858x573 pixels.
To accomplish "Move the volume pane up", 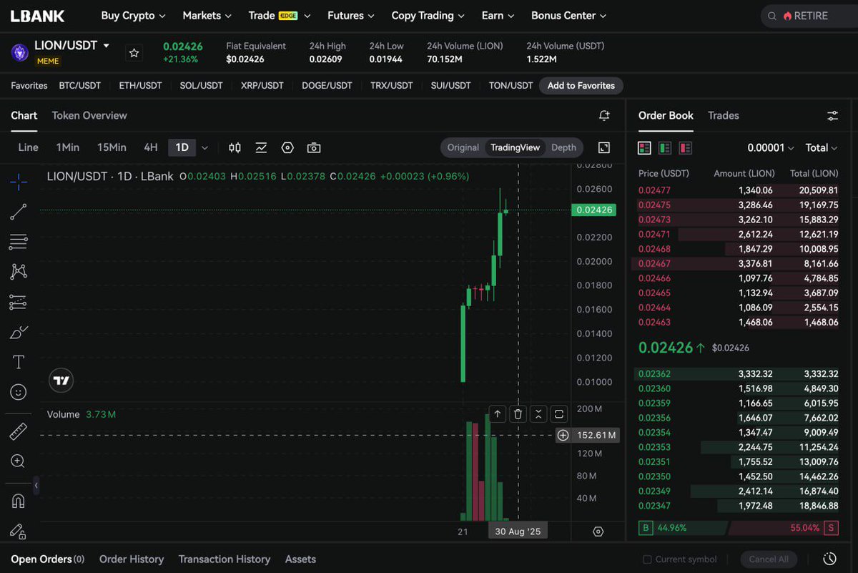I will [x=498, y=413].
